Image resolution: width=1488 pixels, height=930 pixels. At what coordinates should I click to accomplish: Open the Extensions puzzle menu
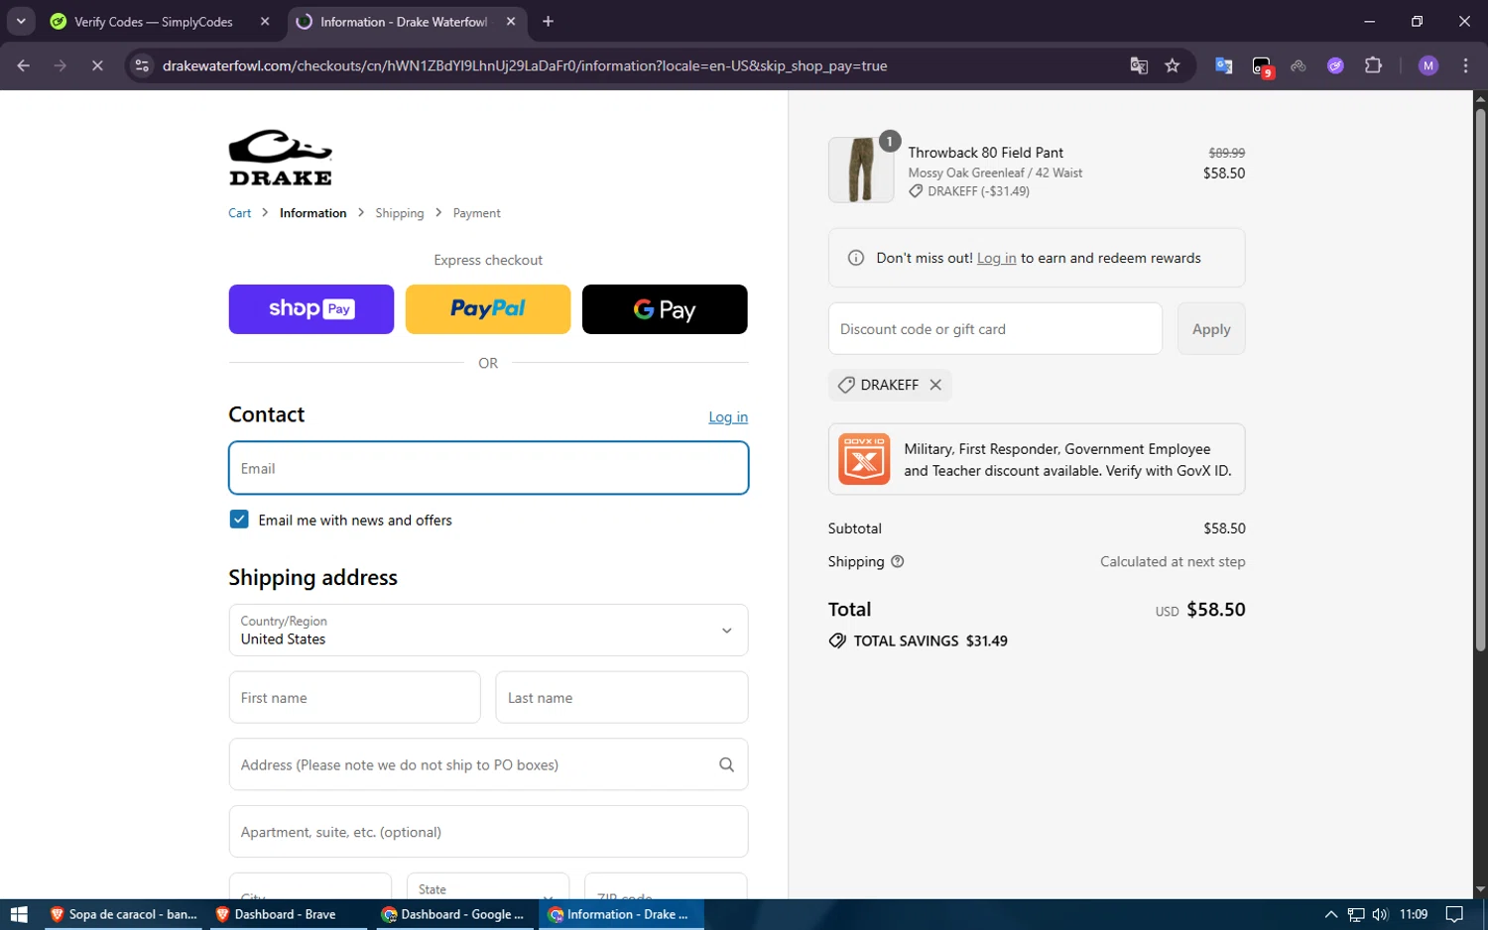(1373, 65)
